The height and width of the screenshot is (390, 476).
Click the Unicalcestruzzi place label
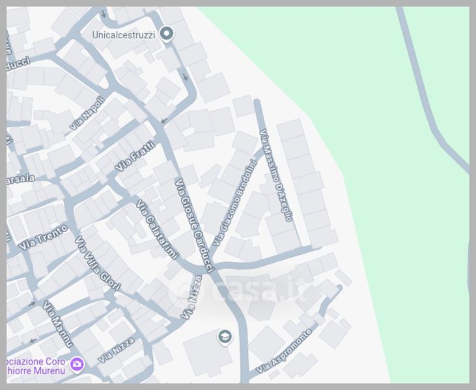coord(124,35)
